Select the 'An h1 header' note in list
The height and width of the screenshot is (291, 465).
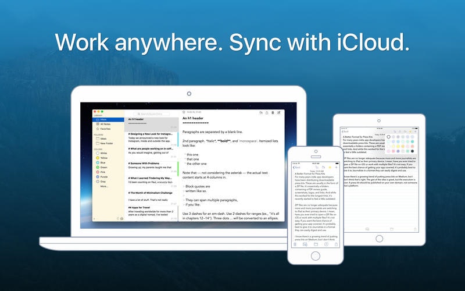point(151,124)
